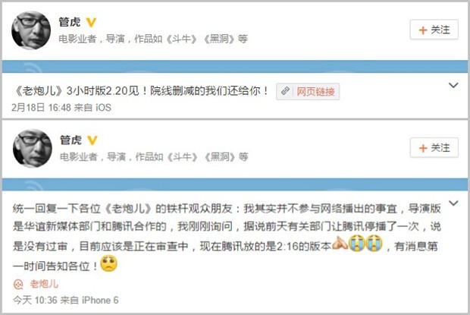Click the second crying emoji in the second post
470x315 pixels.
click(374, 243)
